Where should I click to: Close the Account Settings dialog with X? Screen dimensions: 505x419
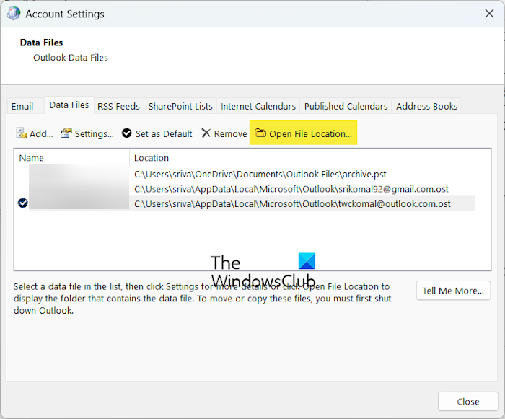tap(489, 14)
